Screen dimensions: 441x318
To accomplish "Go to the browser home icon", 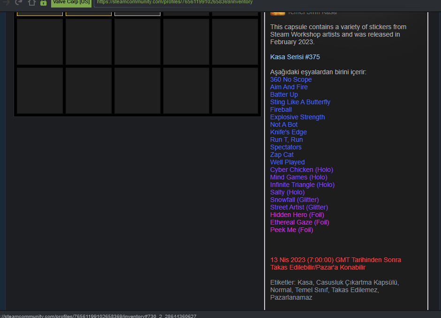I will coord(32,2).
